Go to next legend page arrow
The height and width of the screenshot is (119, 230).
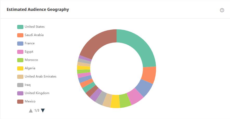click(43, 110)
